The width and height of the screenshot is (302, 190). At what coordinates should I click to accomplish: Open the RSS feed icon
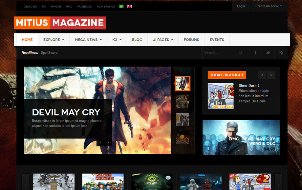pos(281,52)
